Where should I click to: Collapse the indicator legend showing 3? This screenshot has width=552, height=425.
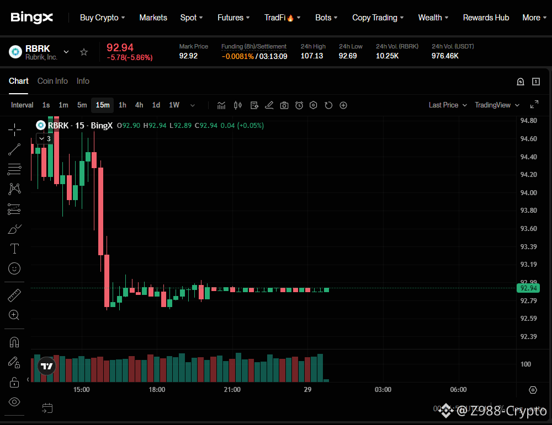(x=45, y=139)
